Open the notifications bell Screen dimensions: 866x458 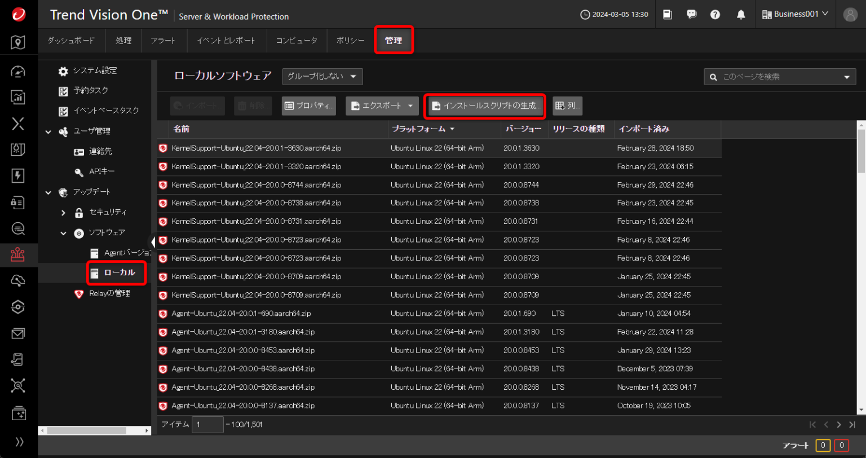point(740,14)
